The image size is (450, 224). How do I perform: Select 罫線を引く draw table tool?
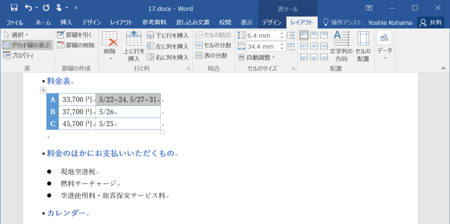coord(75,35)
